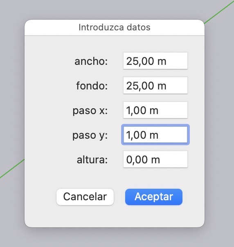The height and width of the screenshot is (247, 234).
Task: Place cursor after 25,00 m in ancho
Action: tap(167, 61)
